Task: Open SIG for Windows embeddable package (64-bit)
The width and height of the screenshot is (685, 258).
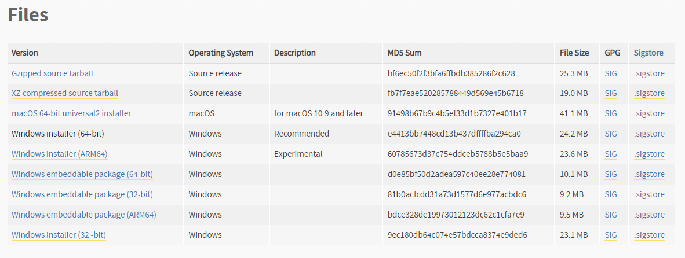Action: point(611,174)
